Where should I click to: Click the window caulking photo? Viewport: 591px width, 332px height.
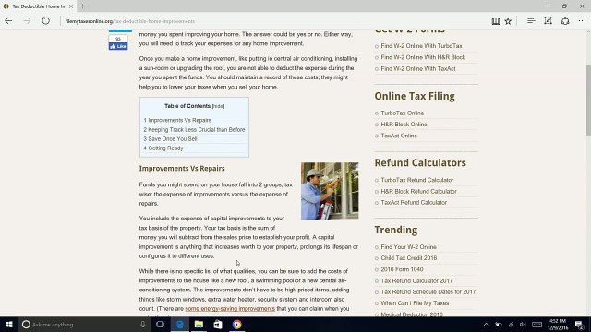[x=330, y=191]
